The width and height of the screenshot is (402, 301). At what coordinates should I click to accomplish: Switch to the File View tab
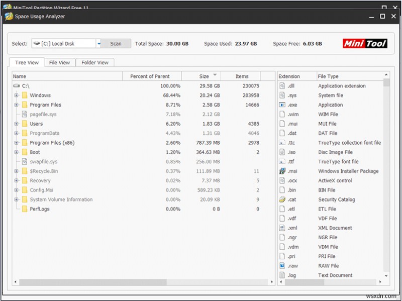(x=59, y=62)
